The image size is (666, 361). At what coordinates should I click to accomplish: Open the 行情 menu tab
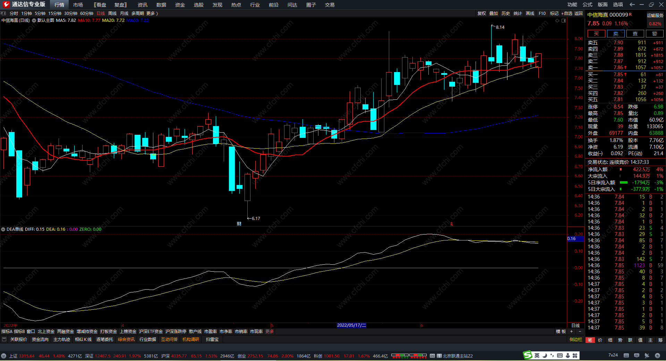point(59,5)
